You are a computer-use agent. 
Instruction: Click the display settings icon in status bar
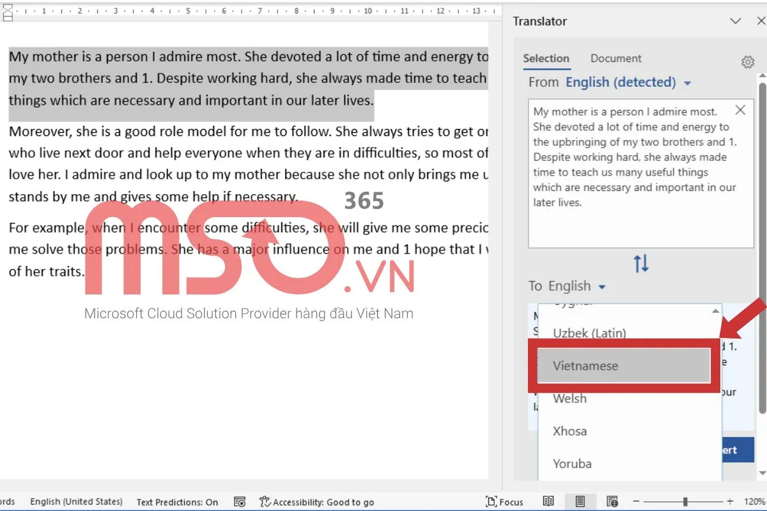tap(240, 502)
